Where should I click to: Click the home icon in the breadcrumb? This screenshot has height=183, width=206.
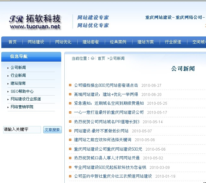(92, 58)
